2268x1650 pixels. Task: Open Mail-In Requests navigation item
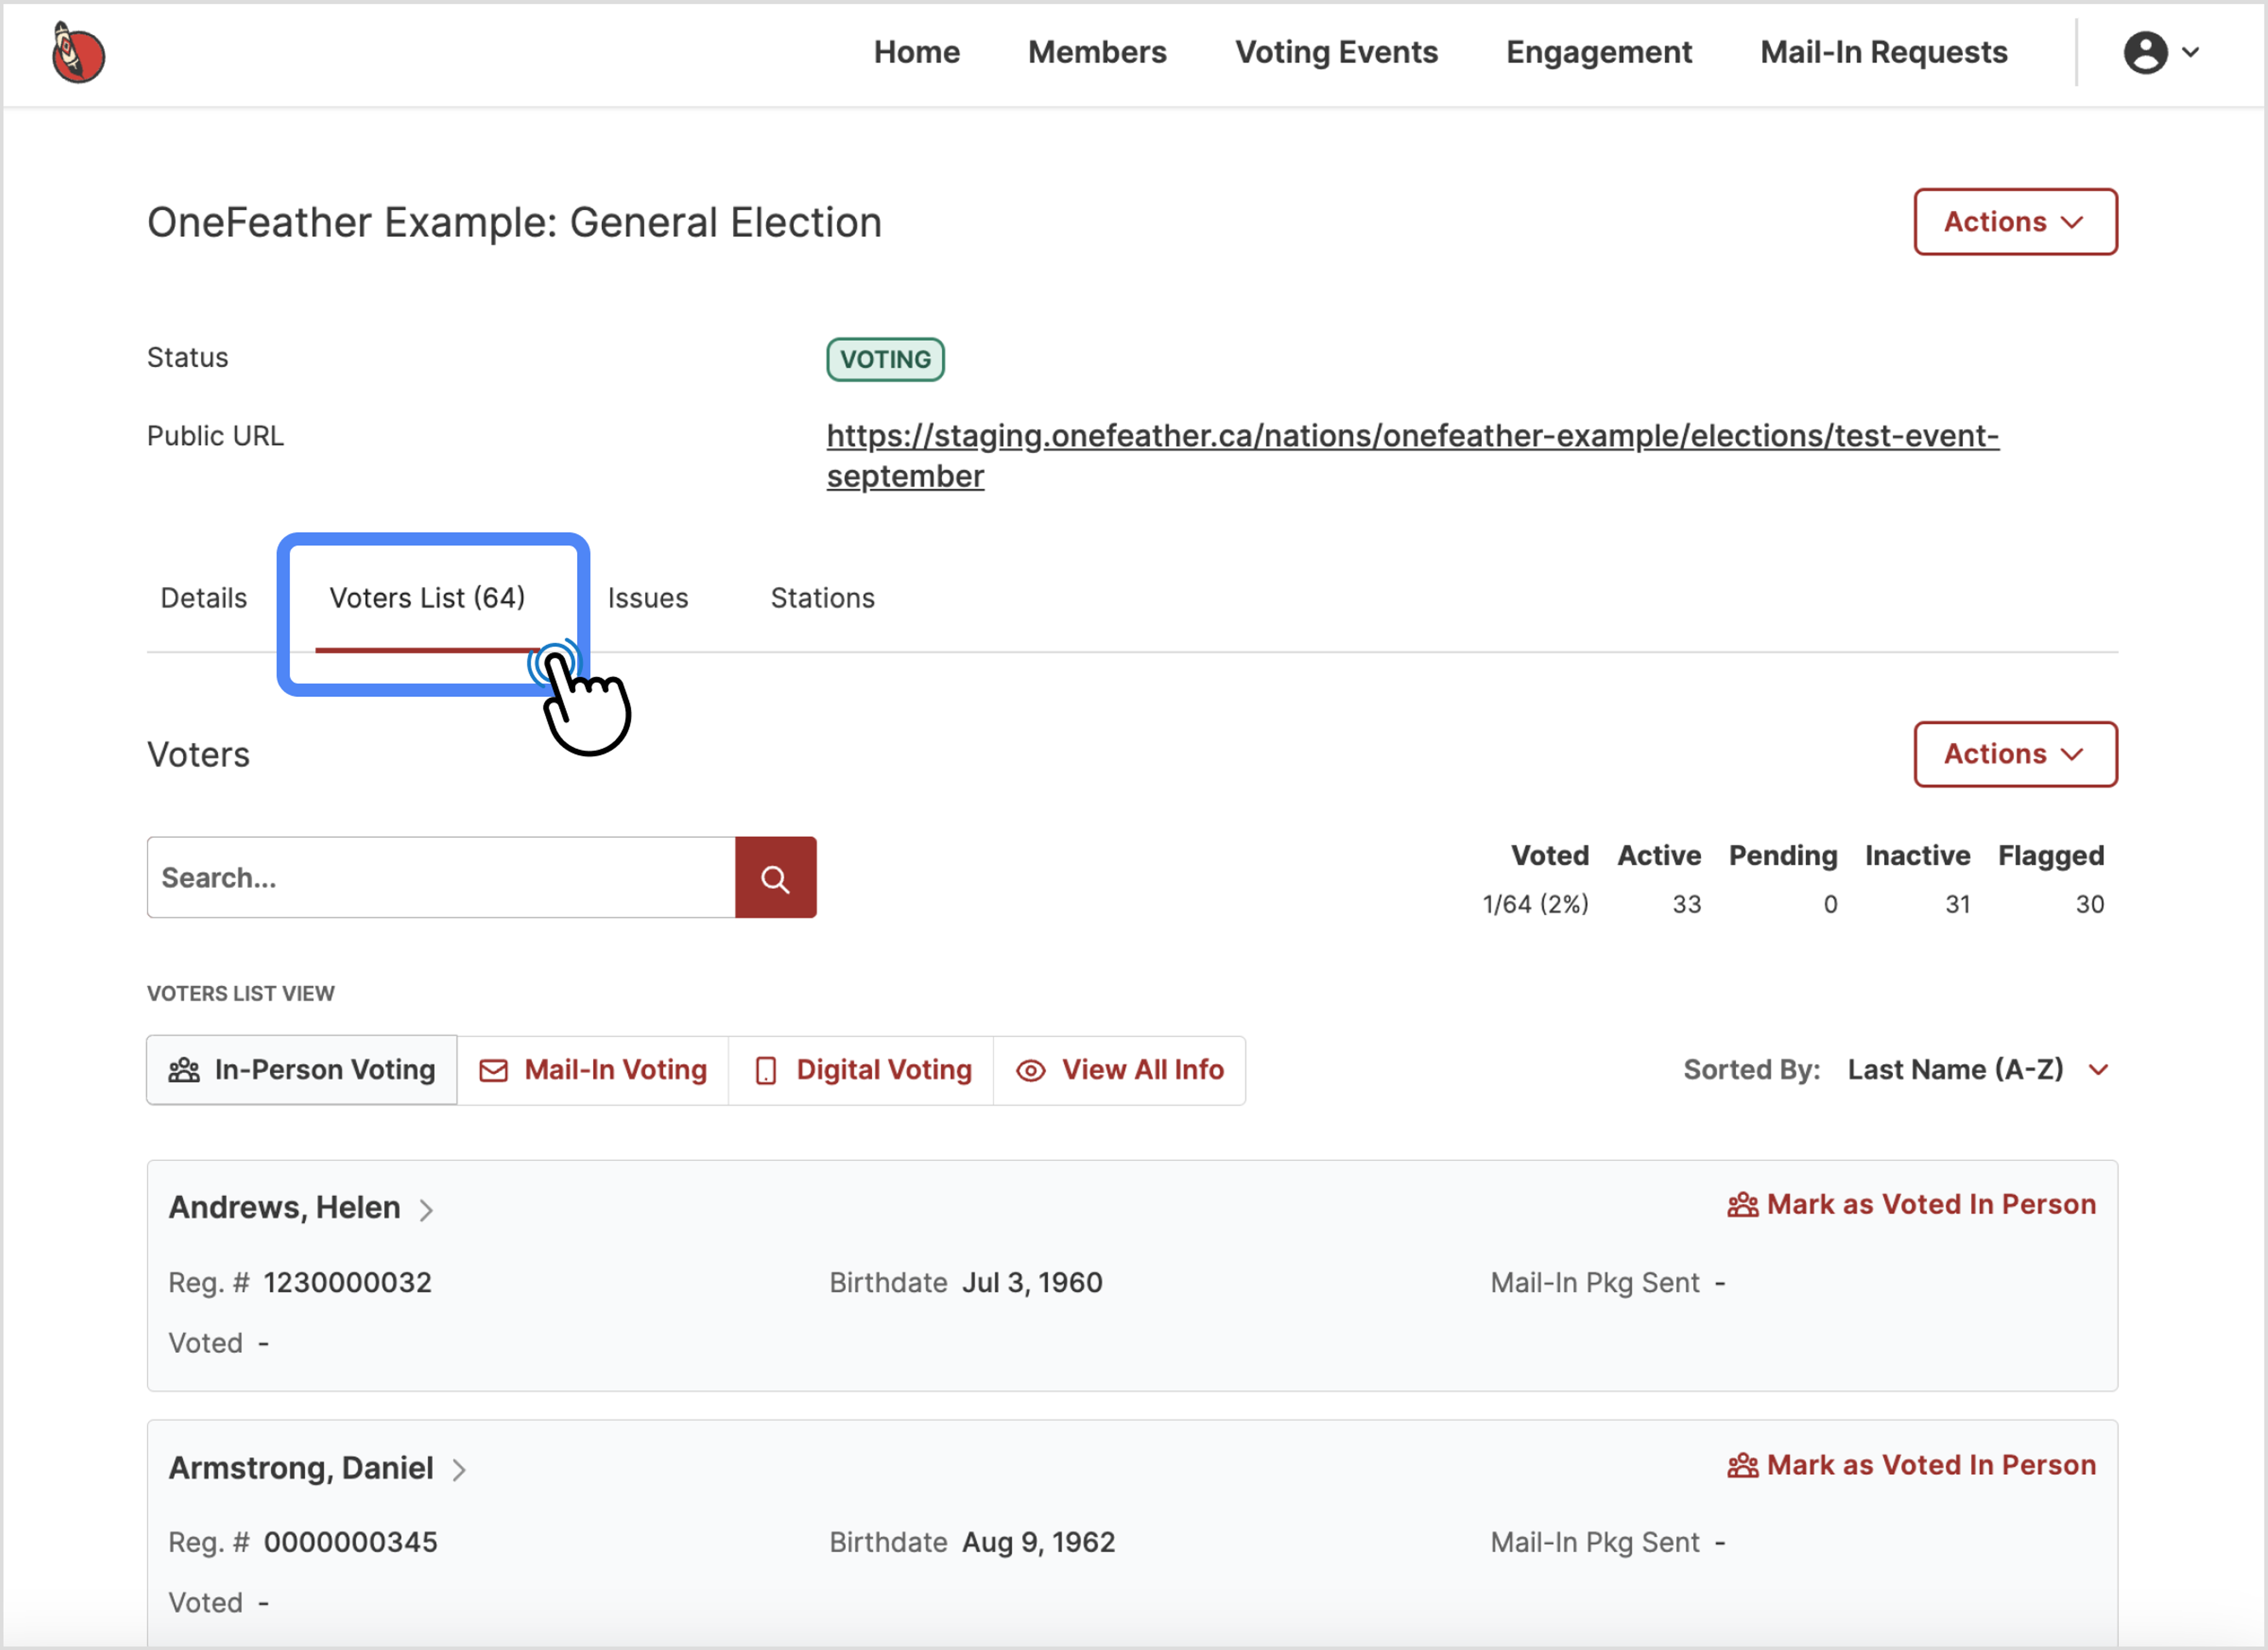[1883, 52]
